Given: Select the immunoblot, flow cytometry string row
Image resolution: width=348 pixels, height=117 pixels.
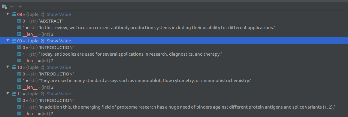Looking at the screenshot, I should (x=174, y=81).
